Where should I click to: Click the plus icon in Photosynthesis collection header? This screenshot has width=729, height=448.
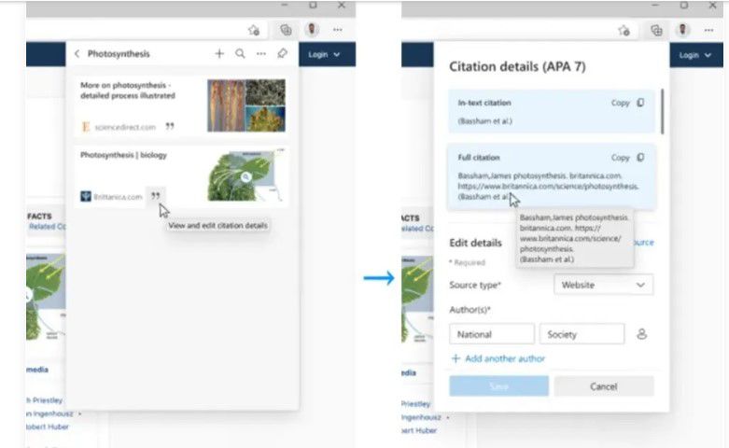pos(219,54)
